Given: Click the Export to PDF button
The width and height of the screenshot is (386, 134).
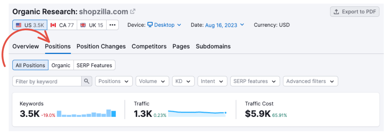Looking at the screenshot, I should 355,12.
